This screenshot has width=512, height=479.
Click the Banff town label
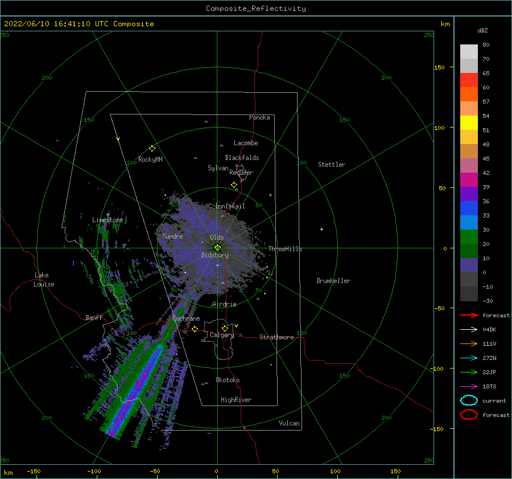click(94, 318)
